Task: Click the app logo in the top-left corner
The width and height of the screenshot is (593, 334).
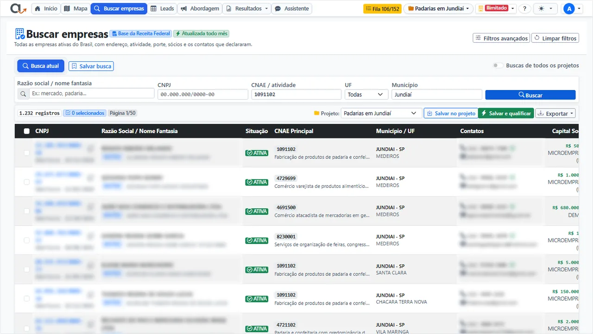Action: (19, 8)
